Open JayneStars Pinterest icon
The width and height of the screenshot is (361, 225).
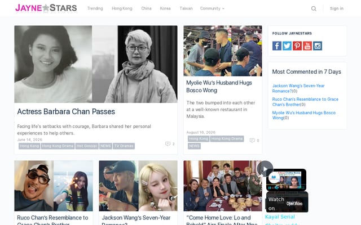pyautogui.click(x=297, y=46)
